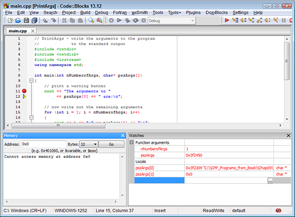Viewport: 295px width, 217px height.
Task: Click the ellipsis button in new watch row
Action: 270,181
